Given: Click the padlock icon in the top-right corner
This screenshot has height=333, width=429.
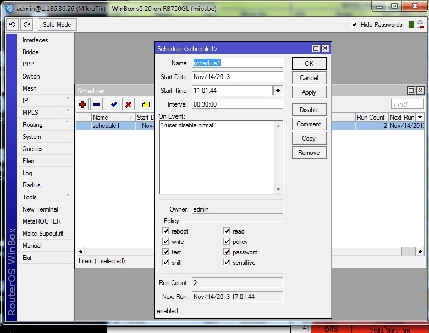Looking at the screenshot, I should click(421, 25).
